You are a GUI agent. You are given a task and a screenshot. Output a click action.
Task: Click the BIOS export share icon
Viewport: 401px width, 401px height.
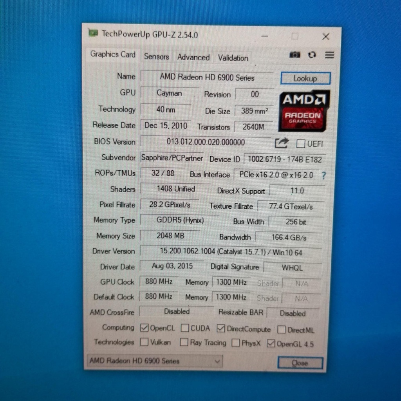[281, 143]
